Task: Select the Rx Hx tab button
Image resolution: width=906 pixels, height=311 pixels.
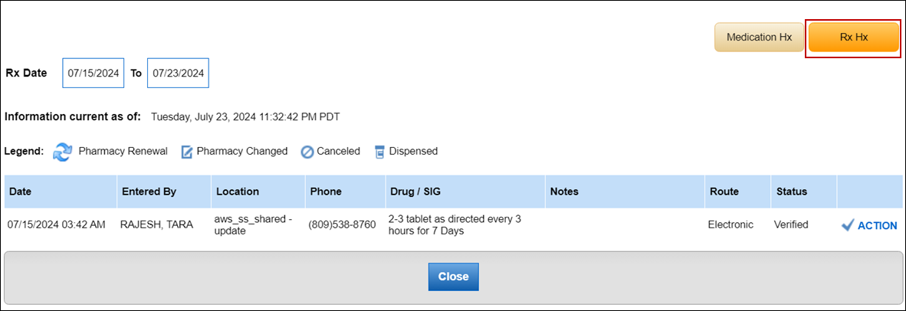Action: (853, 37)
